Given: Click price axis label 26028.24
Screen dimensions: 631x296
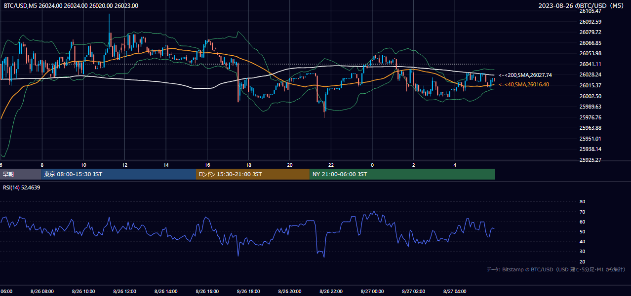Looking at the screenshot, I should [x=590, y=74].
